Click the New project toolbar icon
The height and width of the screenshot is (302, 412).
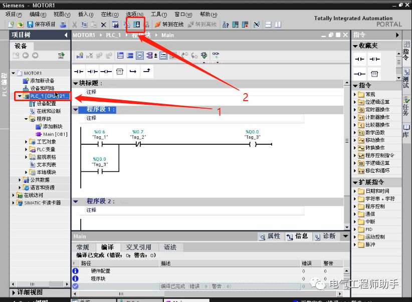[11, 25]
